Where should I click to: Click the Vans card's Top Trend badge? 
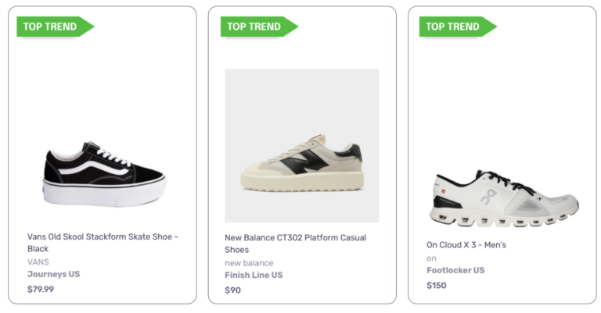click(52, 27)
